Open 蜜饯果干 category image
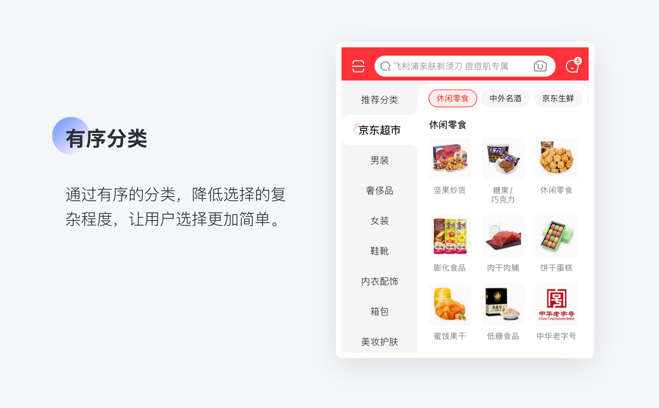Image resolution: width=659 pixels, height=408 pixels. coord(450,304)
